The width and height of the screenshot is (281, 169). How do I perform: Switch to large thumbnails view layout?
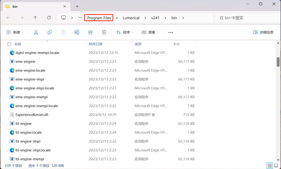pyautogui.click(x=276, y=166)
